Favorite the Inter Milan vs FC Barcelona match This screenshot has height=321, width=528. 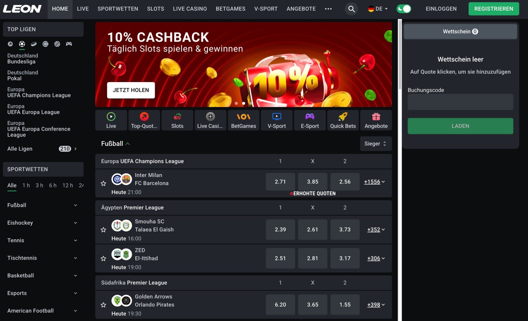point(104,183)
